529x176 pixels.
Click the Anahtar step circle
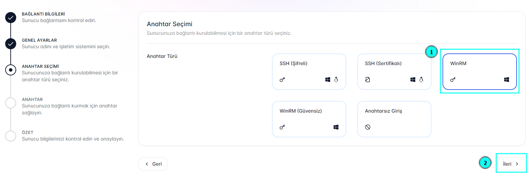click(11, 103)
